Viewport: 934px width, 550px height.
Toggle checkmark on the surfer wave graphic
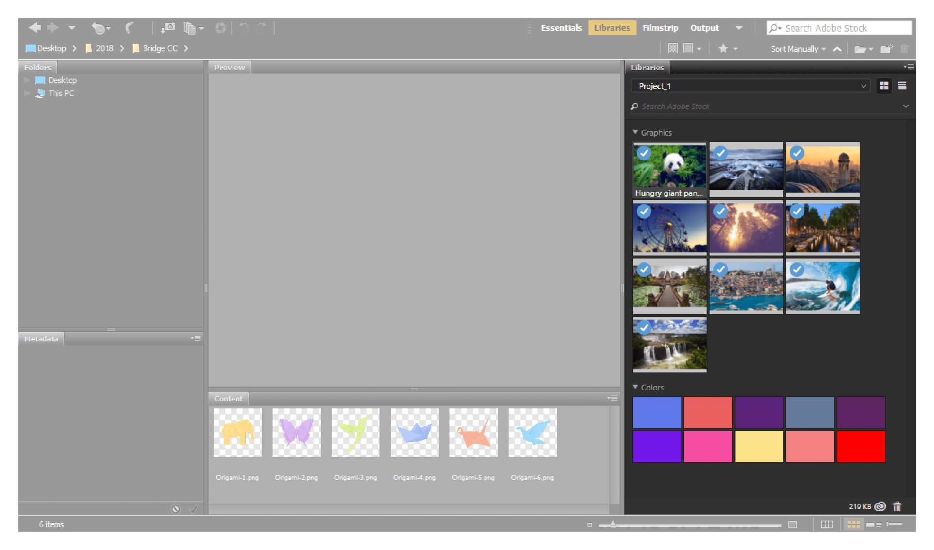click(x=797, y=269)
